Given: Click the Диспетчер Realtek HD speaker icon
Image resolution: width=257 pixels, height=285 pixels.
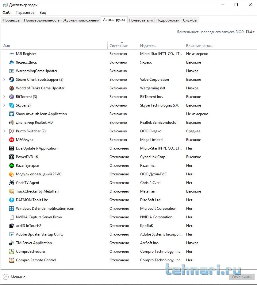Looking at the screenshot, I should coord(12,123).
